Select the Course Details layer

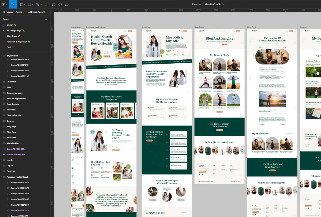[x=14, y=115]
